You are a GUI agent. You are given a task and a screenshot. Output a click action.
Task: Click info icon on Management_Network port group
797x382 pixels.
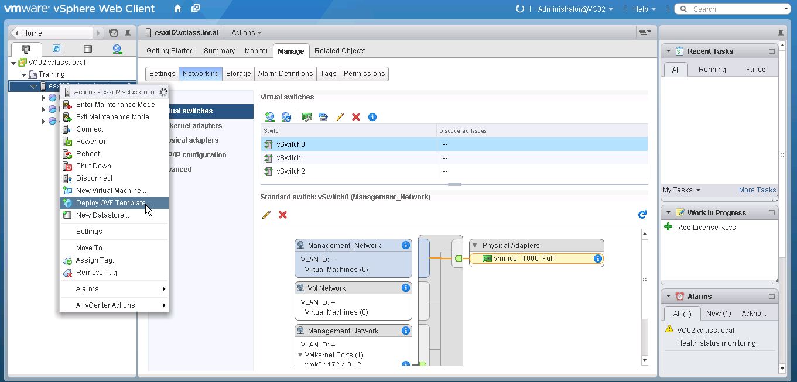click(x=405, y=245)
